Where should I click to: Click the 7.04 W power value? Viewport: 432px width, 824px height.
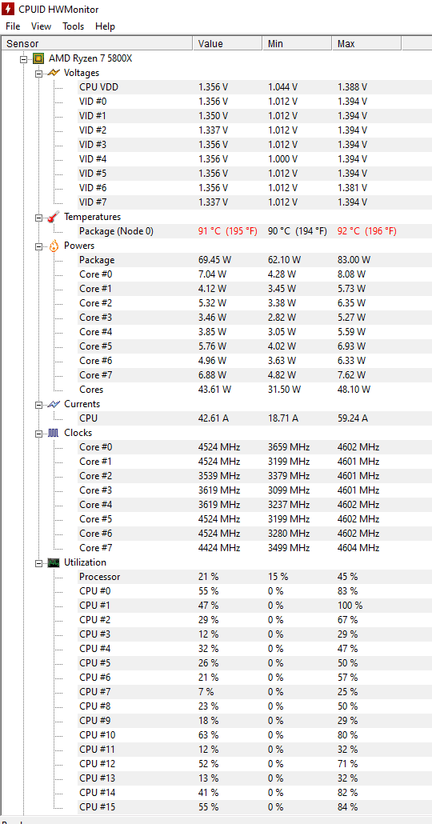pyautogui.click(x=212, y=274)
